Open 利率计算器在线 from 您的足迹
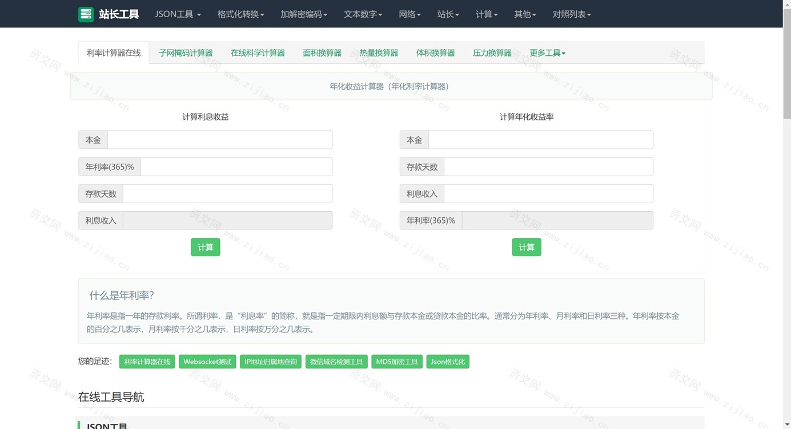Image resolution: width=791 pixels, height=429 pixels. tap(147, 362)
